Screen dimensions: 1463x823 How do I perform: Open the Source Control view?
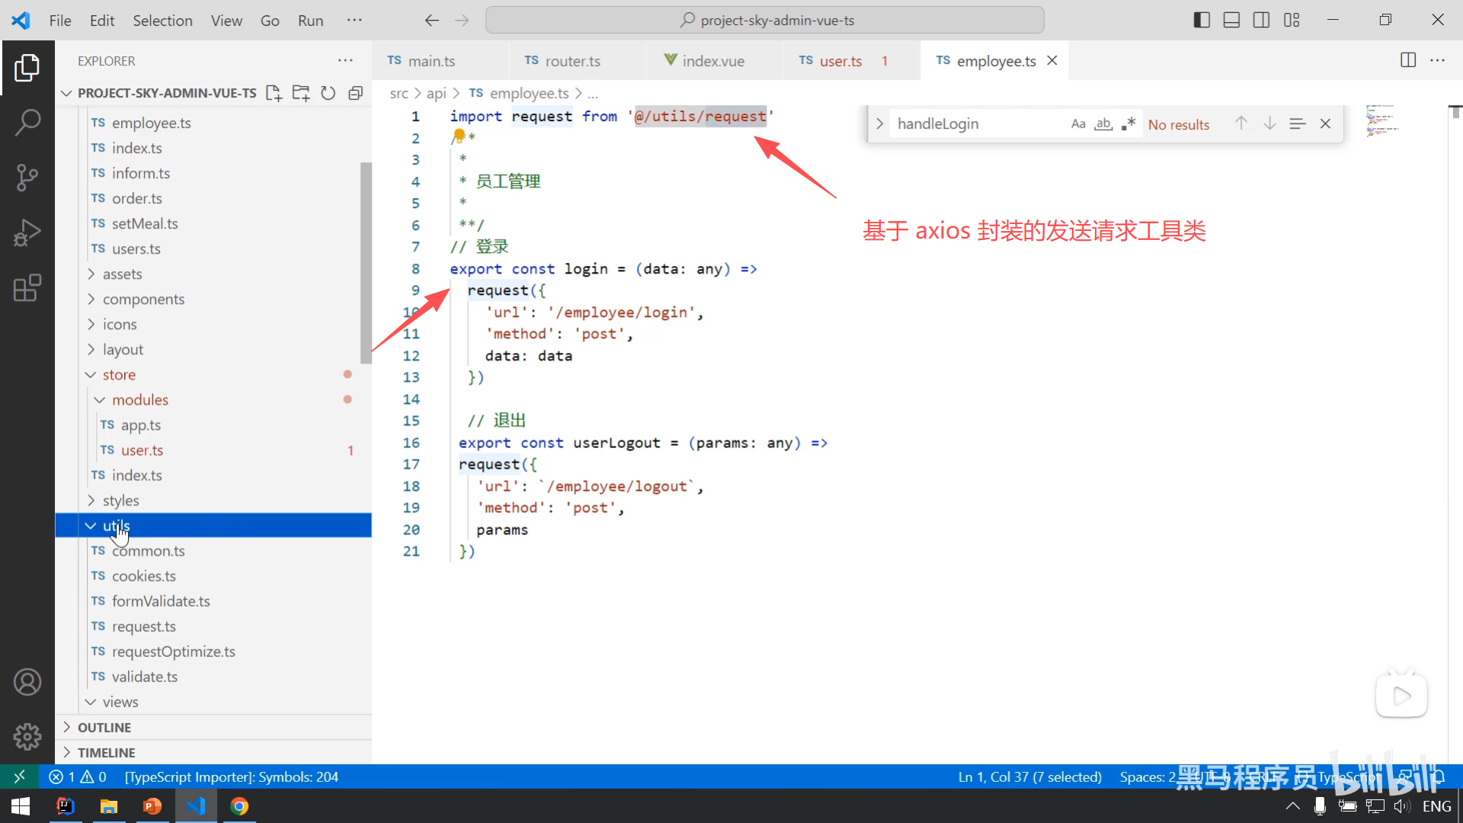pos(27,178)
